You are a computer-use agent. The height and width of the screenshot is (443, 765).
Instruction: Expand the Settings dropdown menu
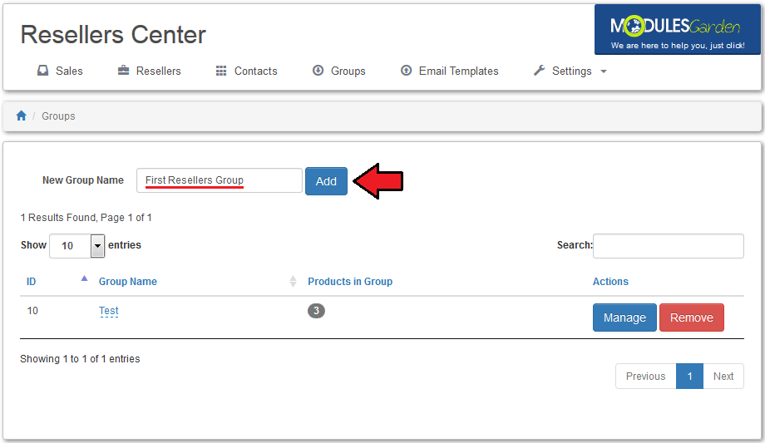pyautogui.click(x=570, y=71)
